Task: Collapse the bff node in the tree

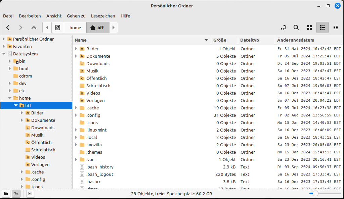Action: coord(16,105)
